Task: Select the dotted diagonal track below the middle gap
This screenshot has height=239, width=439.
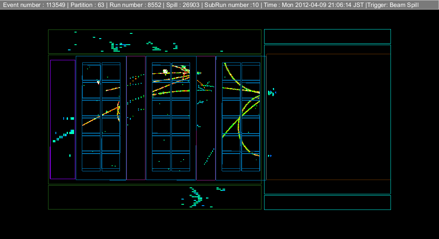Action: pyautogui.click(x=209, y=155)
